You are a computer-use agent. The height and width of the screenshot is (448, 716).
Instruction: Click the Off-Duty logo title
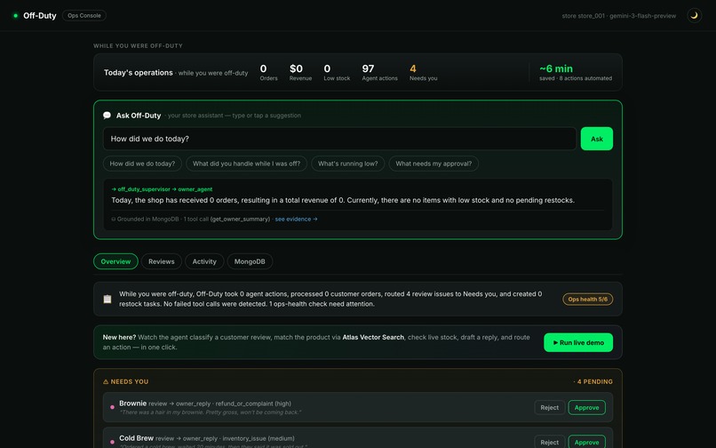click(40, 15)
